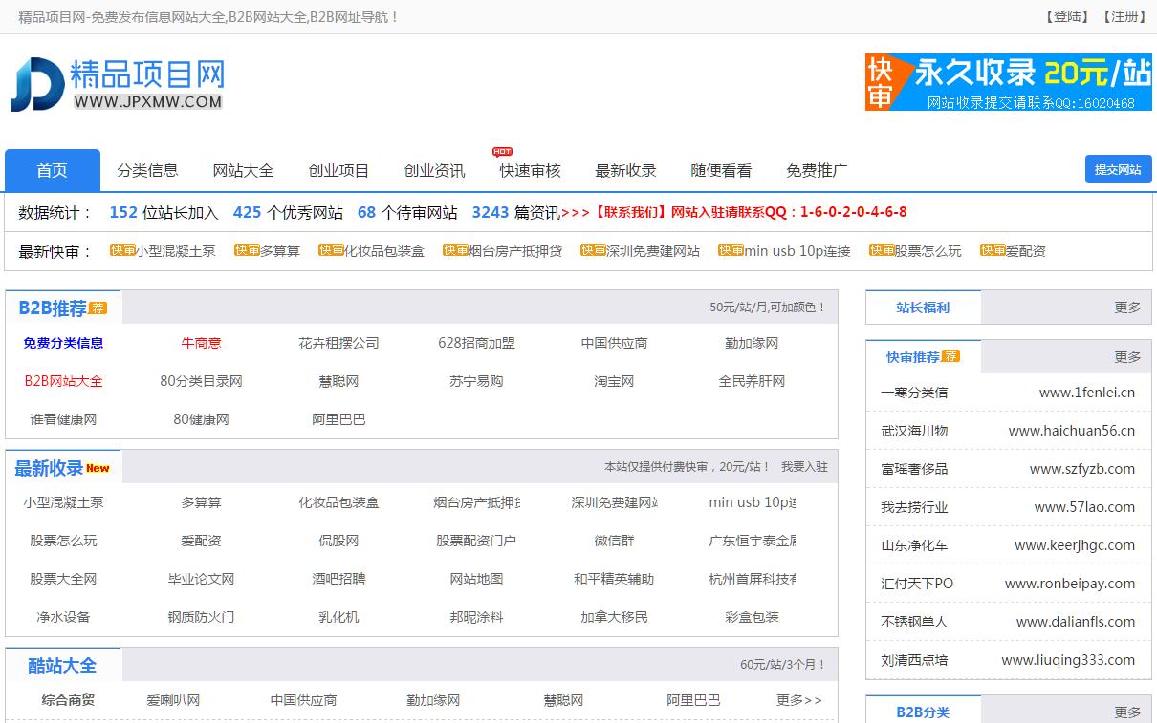This screenshot has height=723, width=1157.
Task: Click the 快审 badge before 股票怎么玩
Action: click(x=882, y=250)
